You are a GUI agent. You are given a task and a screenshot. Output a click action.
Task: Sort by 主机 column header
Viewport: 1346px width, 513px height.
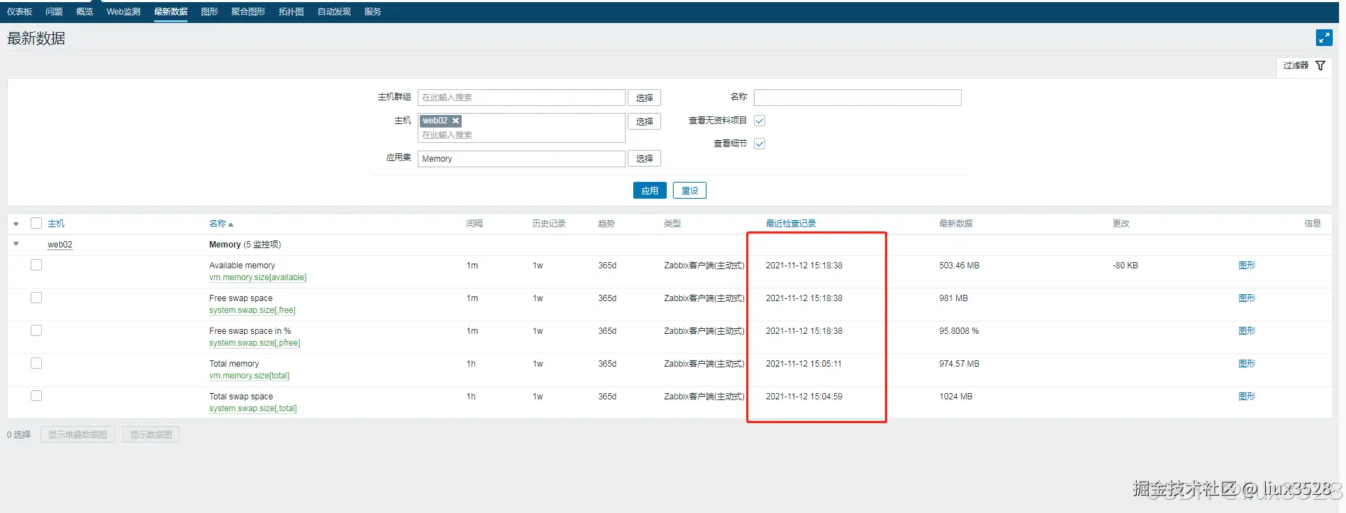[x=56, y=224]
